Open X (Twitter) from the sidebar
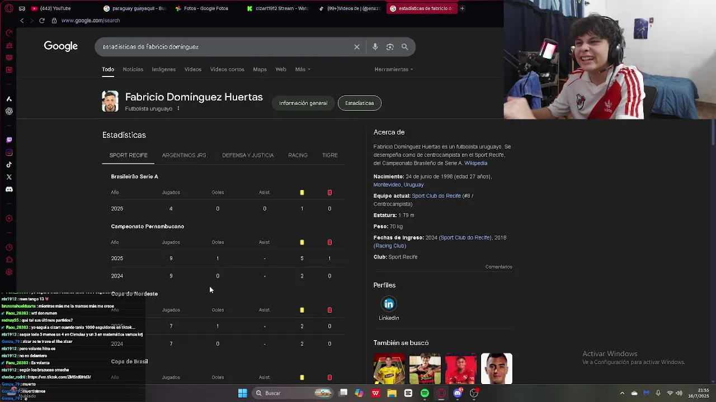716x402 pixels. 9,177
